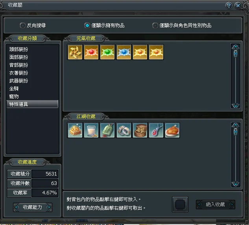Enable the 僅顯示與角色同性別物品 checkbox
The height and width of the screenshot is (225, 249).
click(155, 25)
